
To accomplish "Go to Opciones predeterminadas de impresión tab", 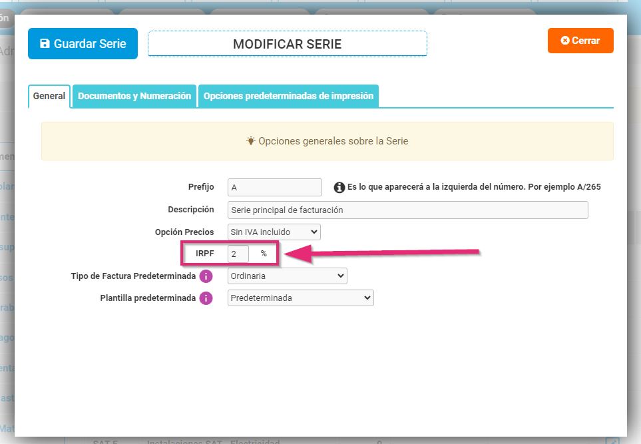I will point(288,96).
